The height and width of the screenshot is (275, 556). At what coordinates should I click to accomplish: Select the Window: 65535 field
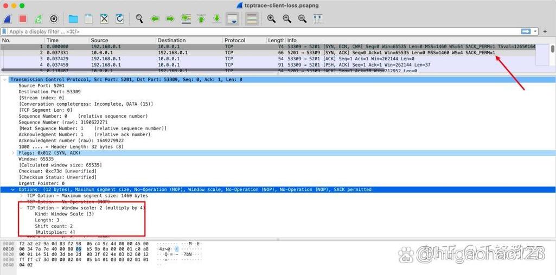coord(36,159)
